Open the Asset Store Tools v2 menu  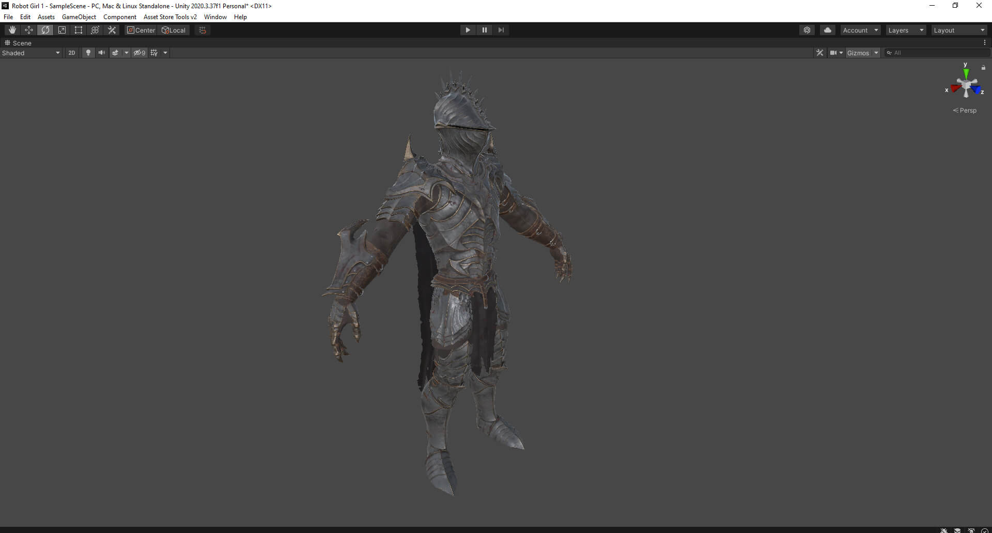click(170, 17)
